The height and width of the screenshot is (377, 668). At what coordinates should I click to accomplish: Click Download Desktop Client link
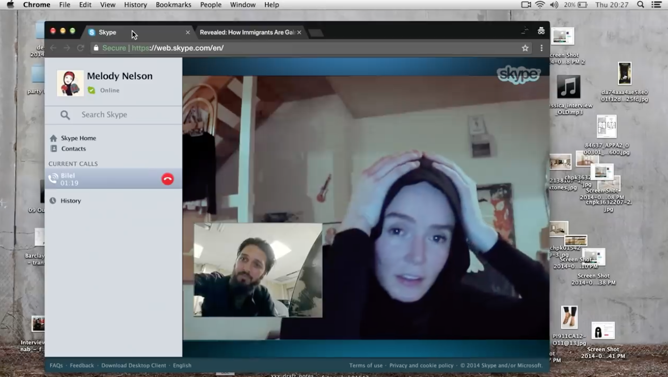click(134, 365)
